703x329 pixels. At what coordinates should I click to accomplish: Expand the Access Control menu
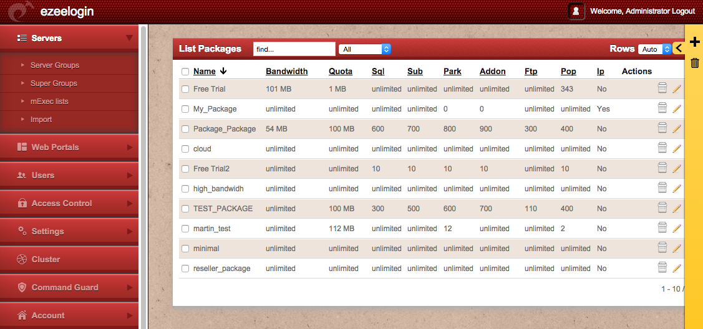[69, 203]
